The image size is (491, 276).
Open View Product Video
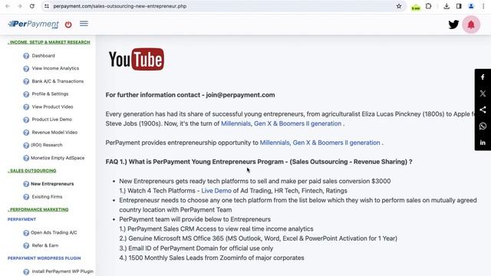click(52, 107)
